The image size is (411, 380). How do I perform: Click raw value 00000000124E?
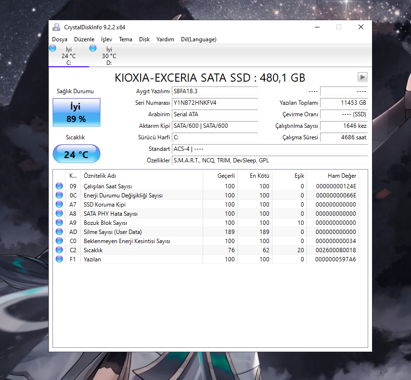tap(336, 186)
